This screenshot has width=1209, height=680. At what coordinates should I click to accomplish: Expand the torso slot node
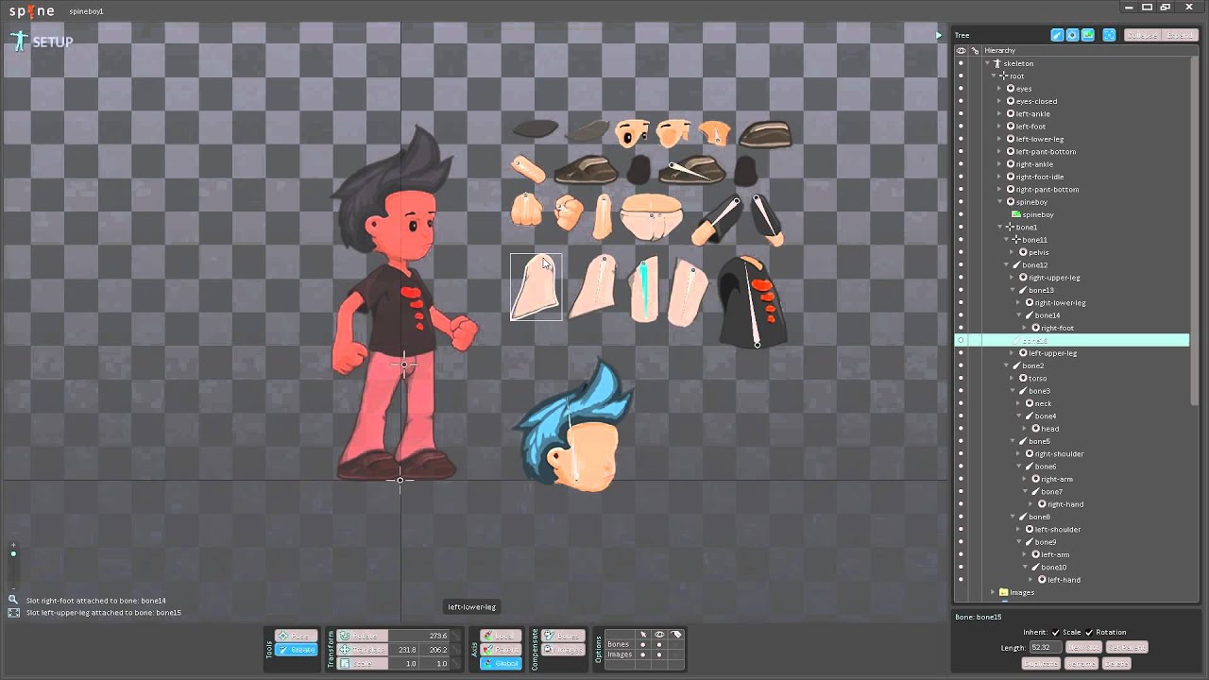pos(1013,379)
